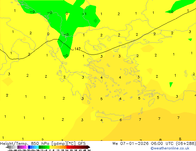The image size is (196, 151).
Task: Click the "(06+288)" forecast offset text
Action: click(x=186, y=144)
